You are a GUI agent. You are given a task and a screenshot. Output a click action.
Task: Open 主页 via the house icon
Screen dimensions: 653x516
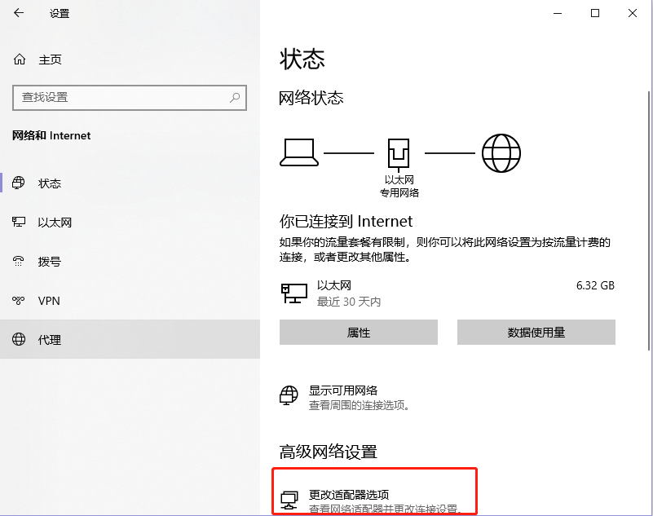point(20,59)
